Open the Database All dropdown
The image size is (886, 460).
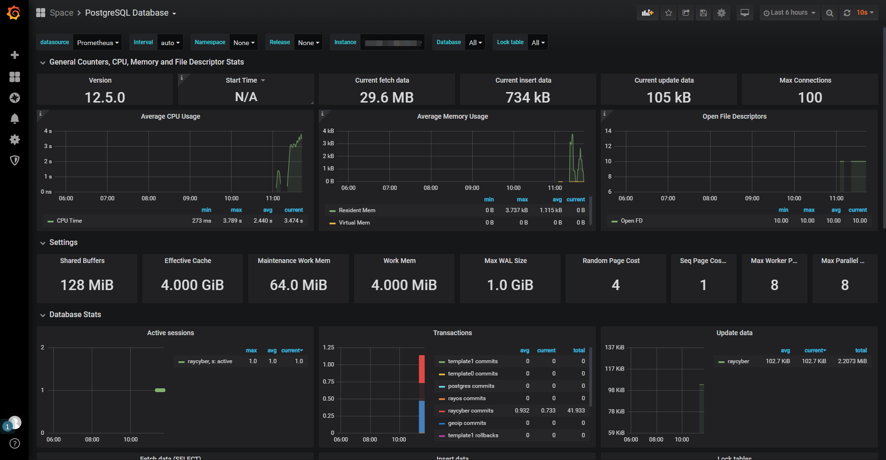(x=475, y=42)
